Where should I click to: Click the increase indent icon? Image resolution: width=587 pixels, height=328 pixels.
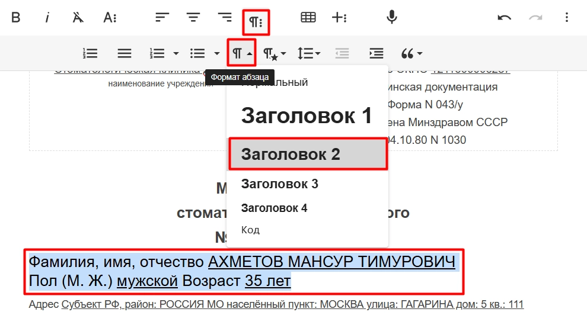point(376,54)
